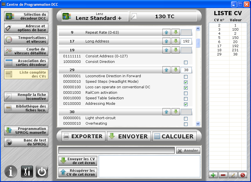Open Adresse et options de base
Viewport: 251px width, 182px height.
tap(26, 28)
